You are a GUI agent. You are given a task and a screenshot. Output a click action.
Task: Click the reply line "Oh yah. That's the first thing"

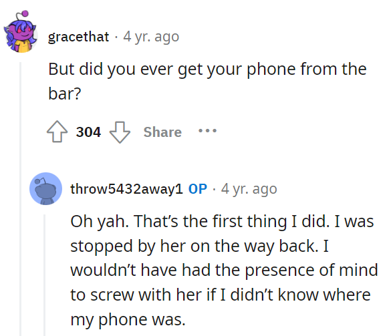(x=178, y=221)
